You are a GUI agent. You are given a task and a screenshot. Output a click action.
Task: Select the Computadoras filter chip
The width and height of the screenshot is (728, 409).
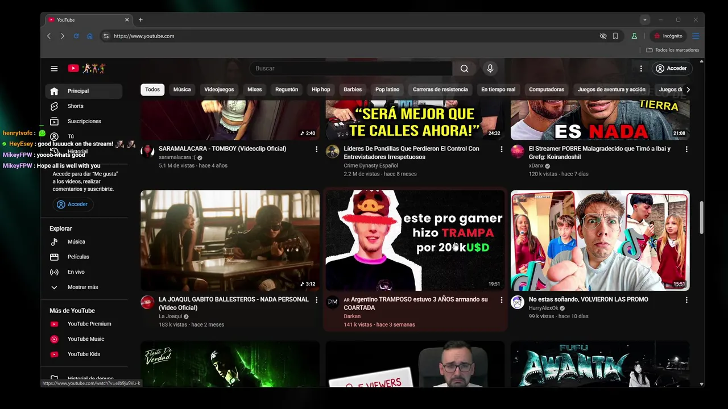pyautogui.click(x=547, y=89)
